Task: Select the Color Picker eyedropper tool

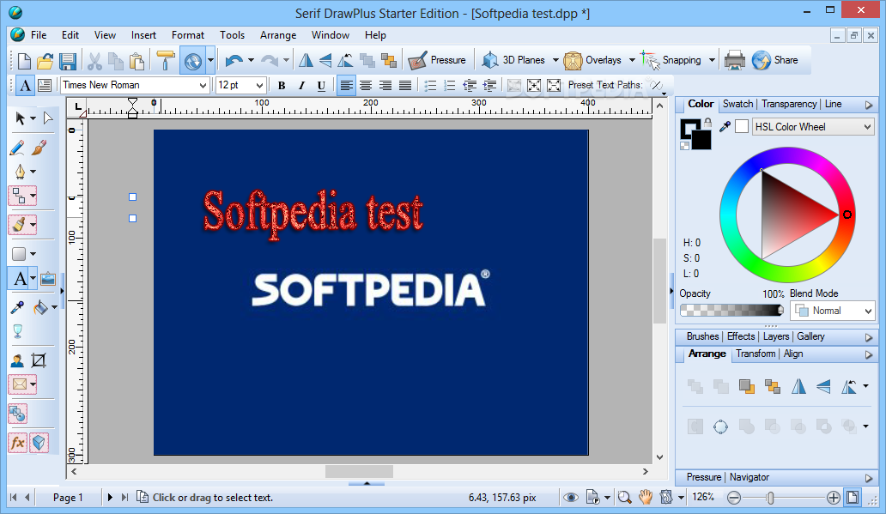Action: click(17, 307)
